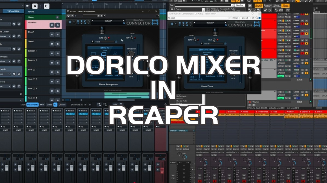This screenshot has height=183, width=327.
Task: Click the power icon in Reaper's Connector window
Action: point(172,24)
